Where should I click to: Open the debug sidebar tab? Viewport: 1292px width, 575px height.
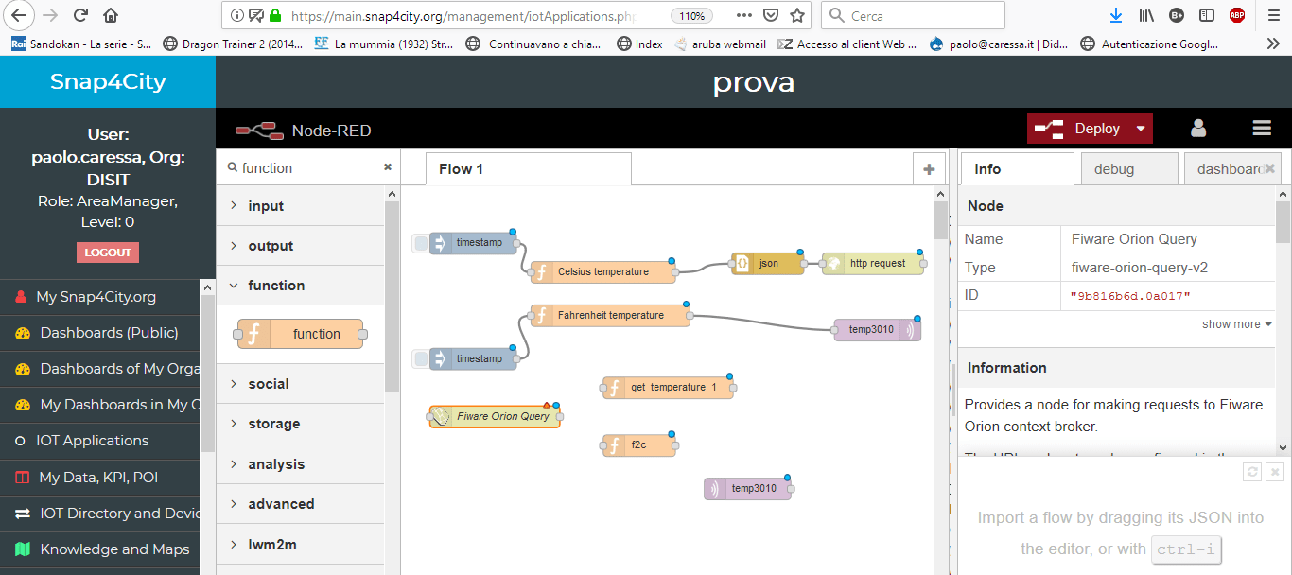[x=1129, y=169]
